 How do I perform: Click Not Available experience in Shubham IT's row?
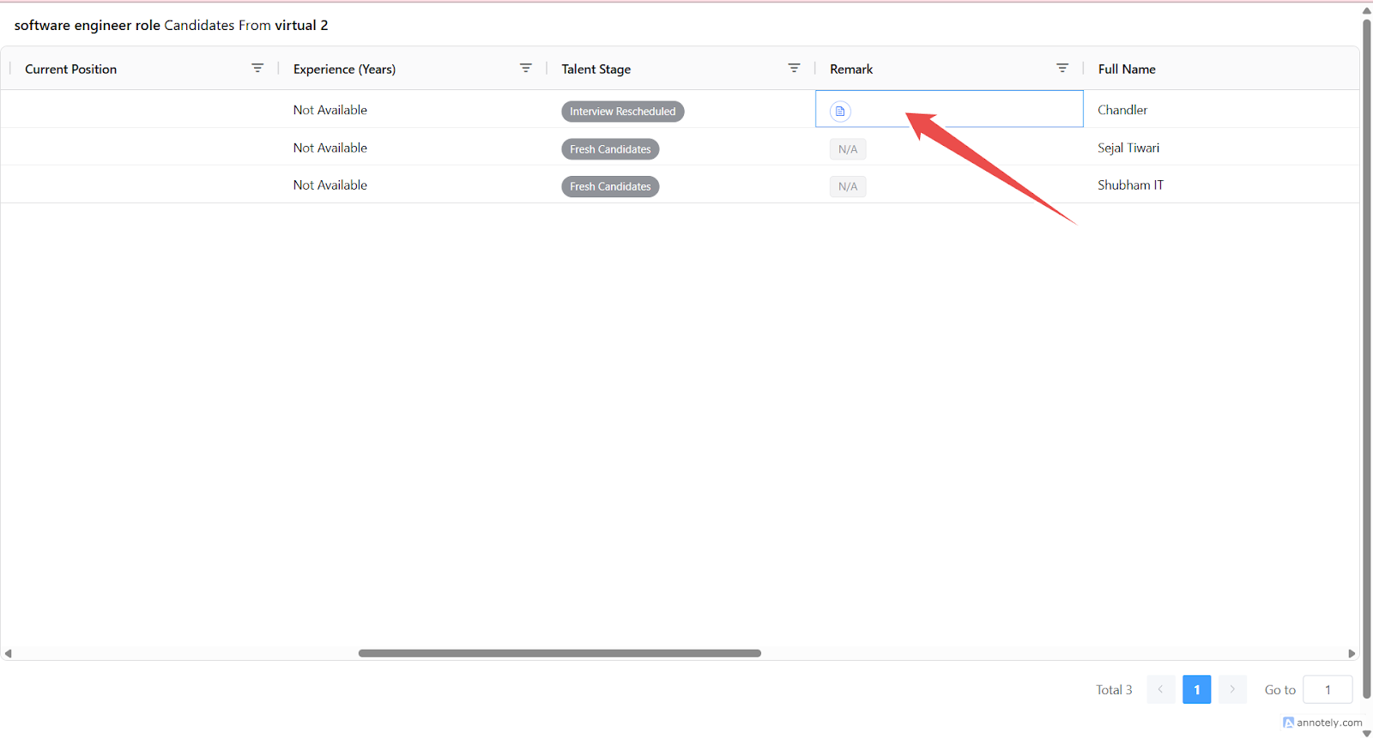click(330, 184)
